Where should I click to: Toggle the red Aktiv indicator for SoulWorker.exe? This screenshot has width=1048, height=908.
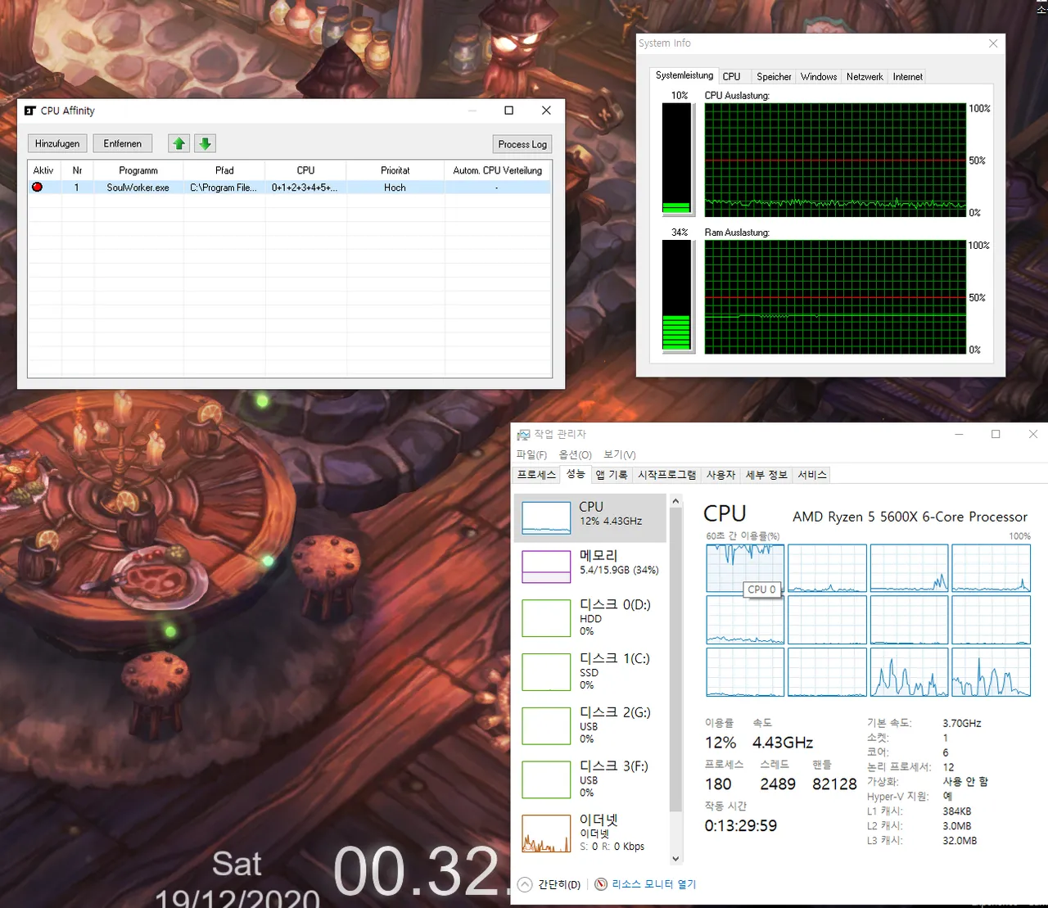37,187
